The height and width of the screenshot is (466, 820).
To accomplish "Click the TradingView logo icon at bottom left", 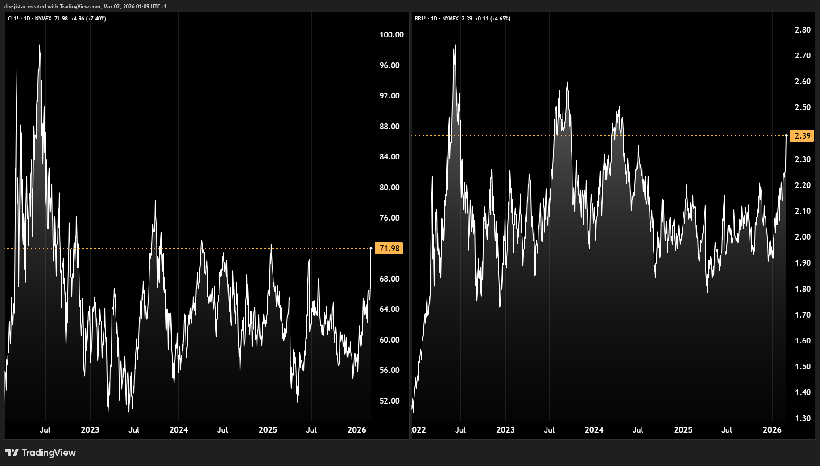I will coord(12,453).
